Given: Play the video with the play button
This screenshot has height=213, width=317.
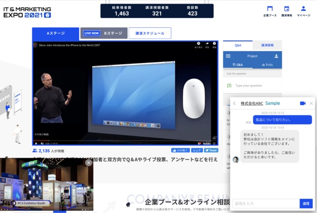Looking at the screenshot, I should pos(36,143).
